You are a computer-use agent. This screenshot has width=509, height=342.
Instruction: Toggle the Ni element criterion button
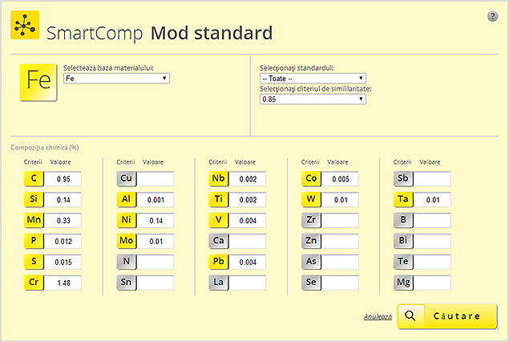127,221
